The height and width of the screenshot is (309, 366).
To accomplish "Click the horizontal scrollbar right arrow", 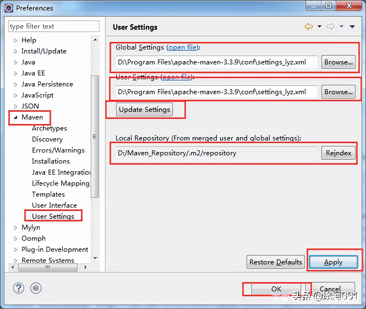I will [86, 267].
